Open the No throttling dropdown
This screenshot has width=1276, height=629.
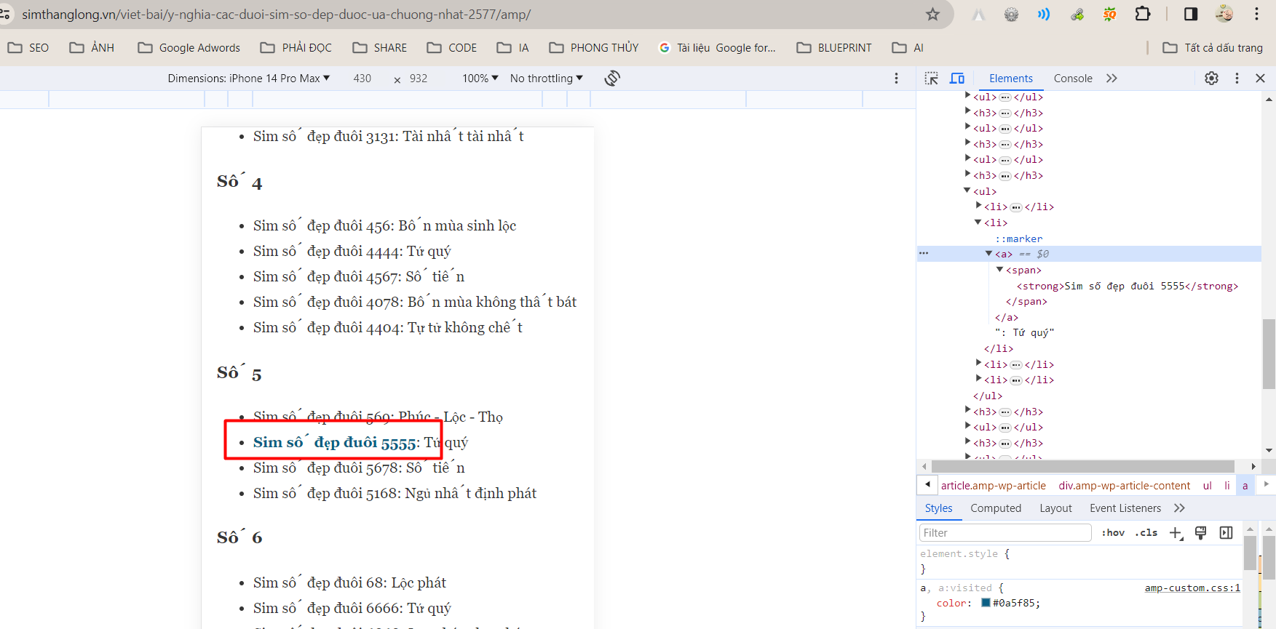[x=547, y=78]
